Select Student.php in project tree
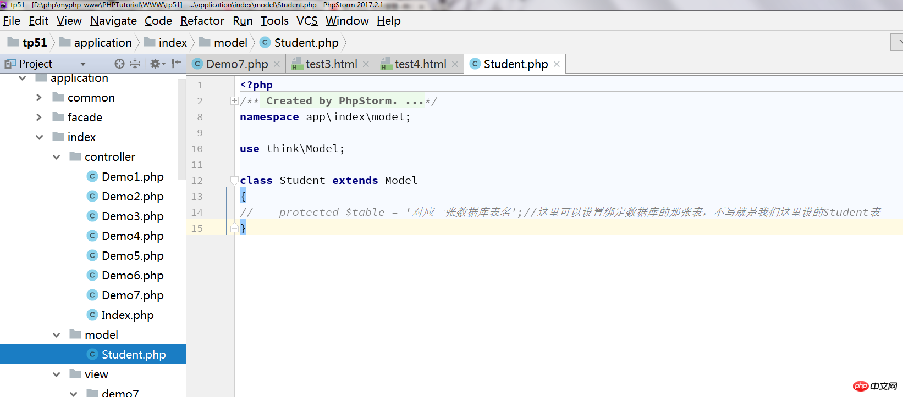Image resolution: width=903 pixels, height=397 pixels. pyautogui.click(x=93, y=354)
